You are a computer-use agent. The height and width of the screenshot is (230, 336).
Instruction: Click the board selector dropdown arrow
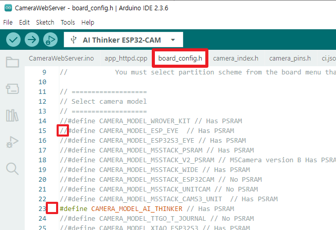pos(173,40)
